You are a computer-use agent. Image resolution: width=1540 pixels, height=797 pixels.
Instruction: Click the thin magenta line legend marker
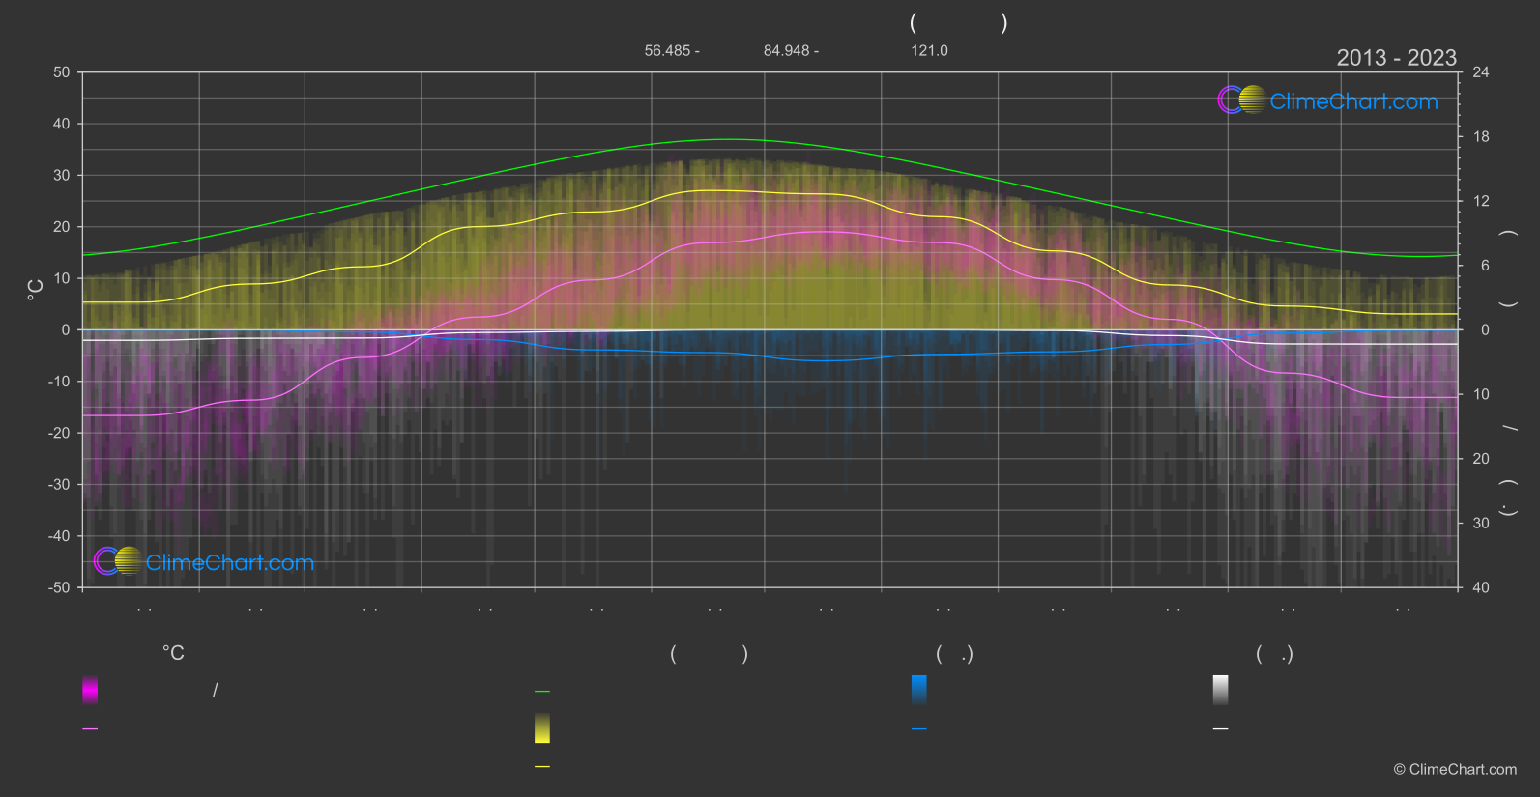[90, 729]
